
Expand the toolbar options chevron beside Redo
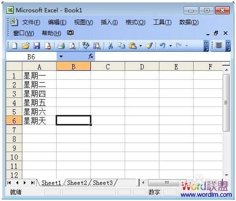206,46
